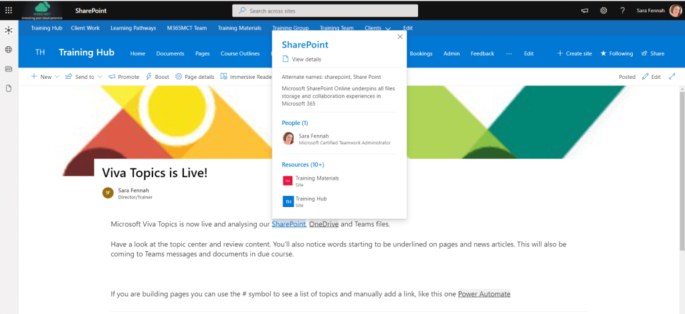Image resolution: width=685 pixels, height=314 pixels.
Task: Close the SharePoint topic card
Action: click(x=400, y=37)
